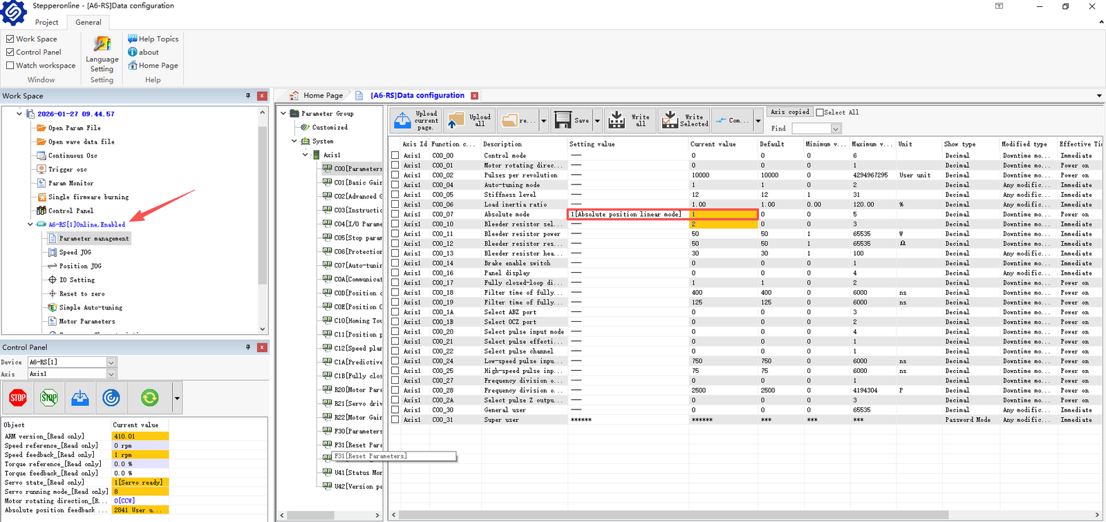The width and height of the screenshot is (1106, 522).
Task: Select C01[Basic Gain] parameter group
Action: click(353, 183)
